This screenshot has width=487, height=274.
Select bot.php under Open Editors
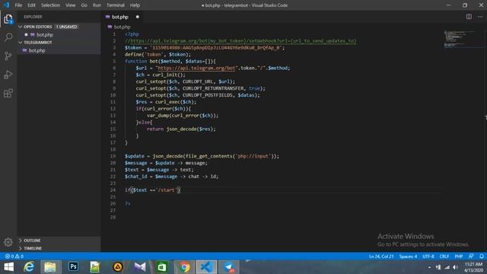click(59, 35)
